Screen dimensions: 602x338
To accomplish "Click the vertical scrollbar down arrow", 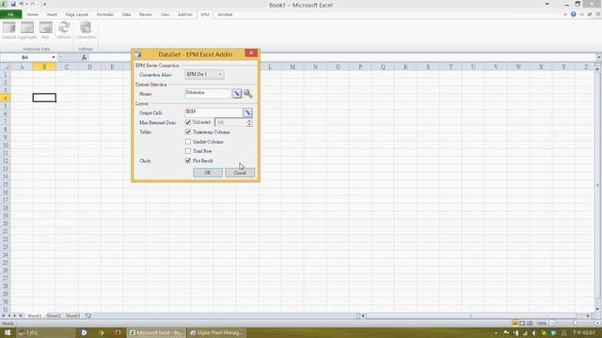I will click(598, 309).
